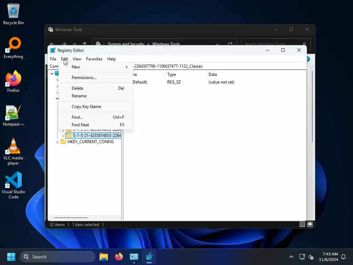The image size is (353, 265).
Task: Show hidden system tray icons
Action: pyautogui.click(x=291, y=257)
